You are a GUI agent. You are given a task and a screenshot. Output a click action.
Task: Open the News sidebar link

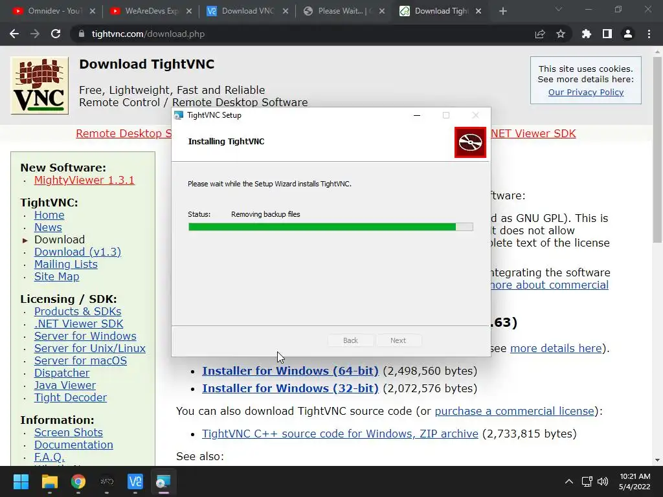48,227
